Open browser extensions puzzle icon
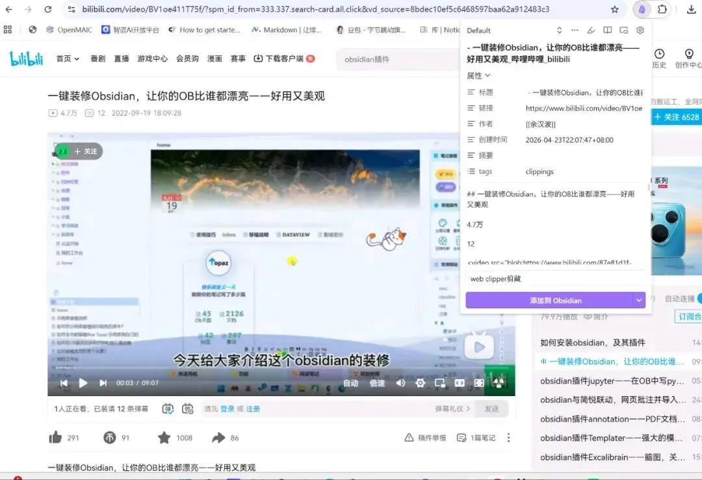The width and height of the screenshot is (702, 480). click(x=662, y=9)
